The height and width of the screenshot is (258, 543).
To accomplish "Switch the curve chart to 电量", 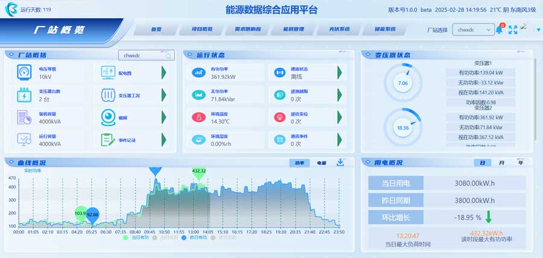I will pyautogui.click(x=322, y=163).
